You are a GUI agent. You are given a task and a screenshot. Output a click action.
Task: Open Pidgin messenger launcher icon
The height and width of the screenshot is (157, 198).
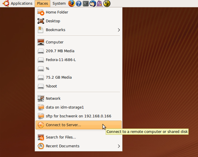pos(100,4)
